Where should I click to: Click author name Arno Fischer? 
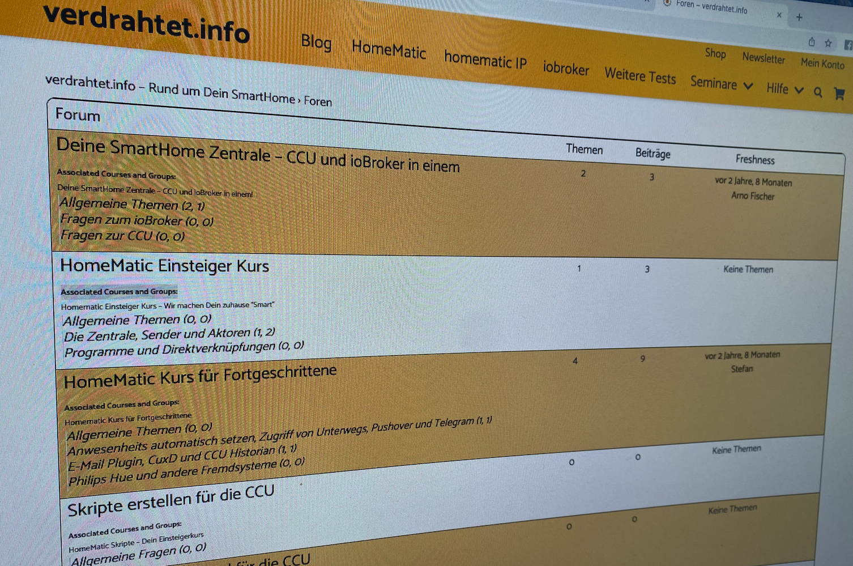coord(752,196)
